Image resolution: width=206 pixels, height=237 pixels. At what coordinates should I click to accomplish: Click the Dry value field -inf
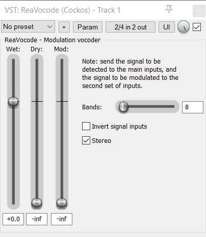(x=37, y=219)
